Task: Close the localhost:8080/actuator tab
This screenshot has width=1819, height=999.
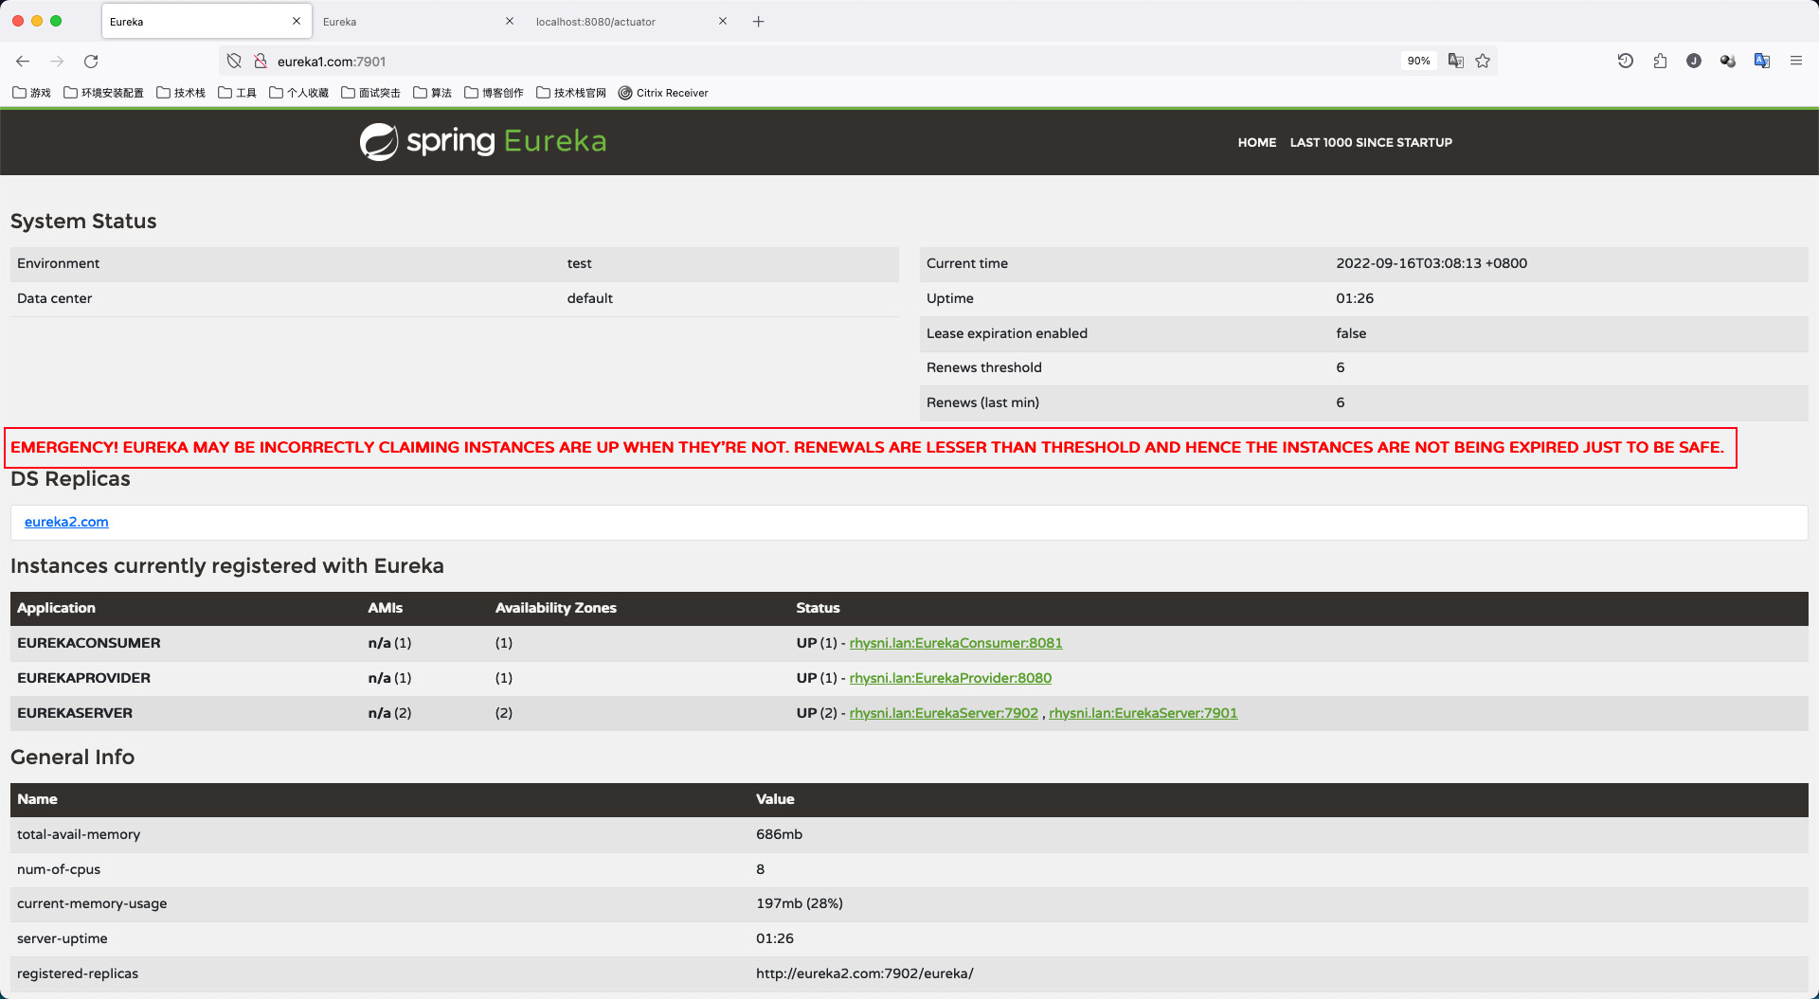Action: (723, 21)
